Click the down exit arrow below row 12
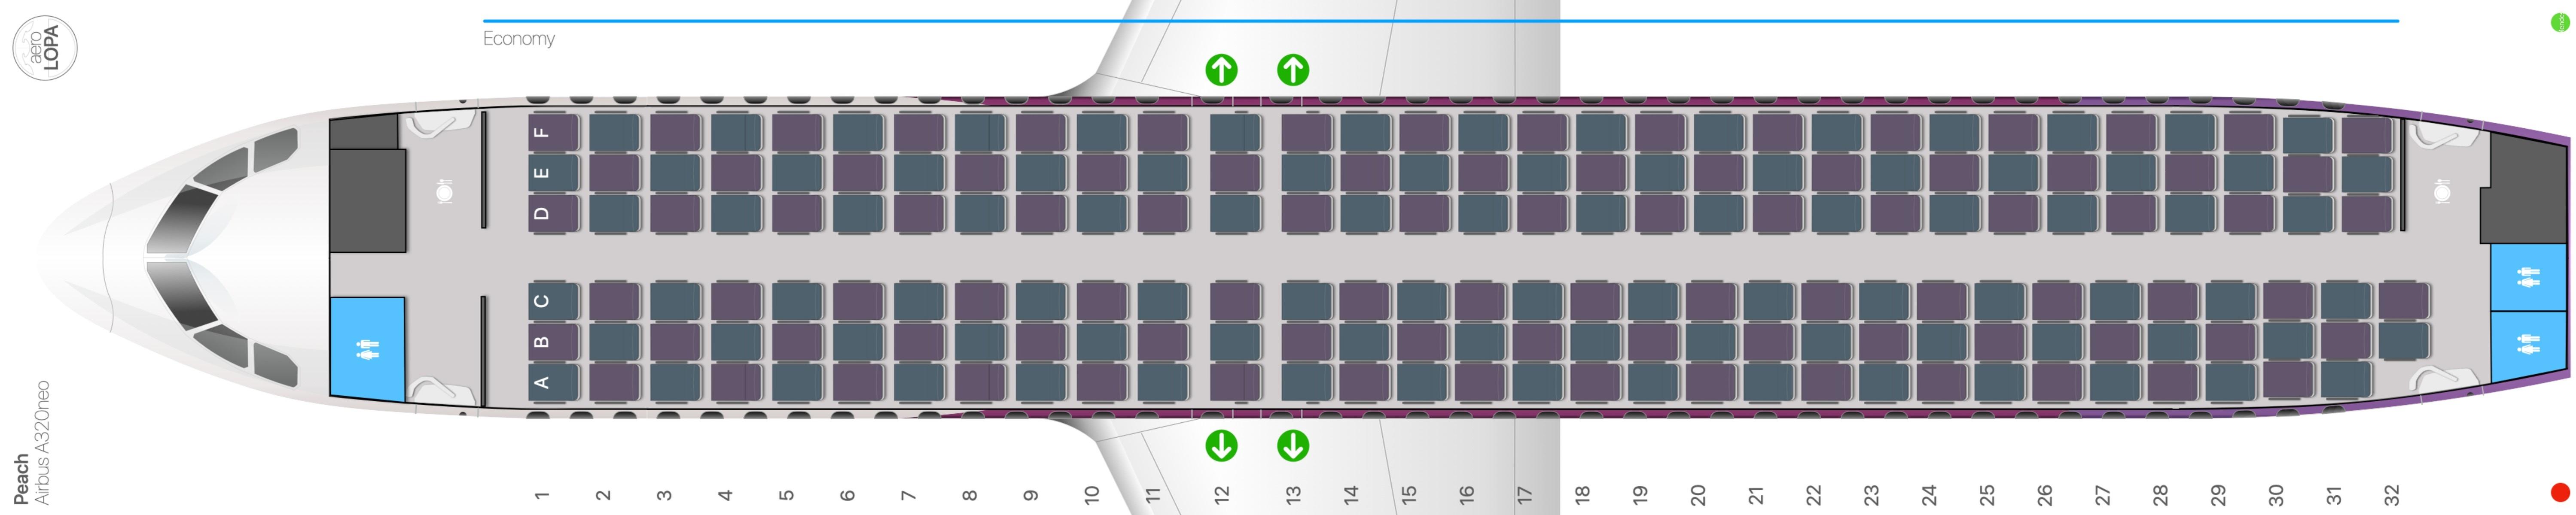 point(1221,445)
